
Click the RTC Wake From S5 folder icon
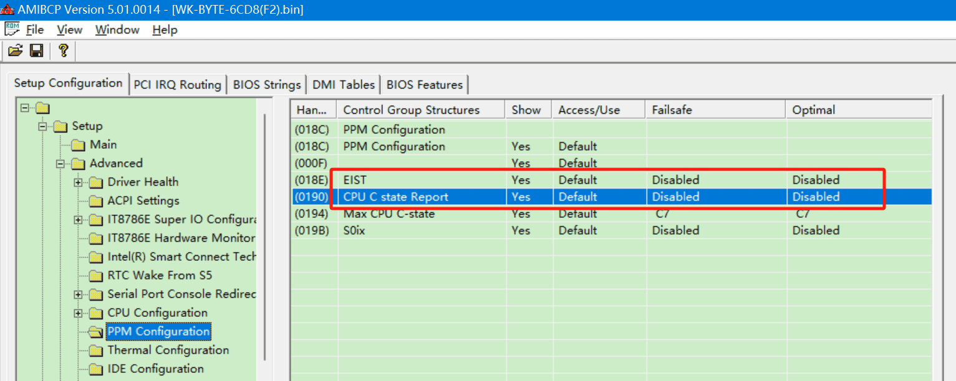click(x=96, y=276)
